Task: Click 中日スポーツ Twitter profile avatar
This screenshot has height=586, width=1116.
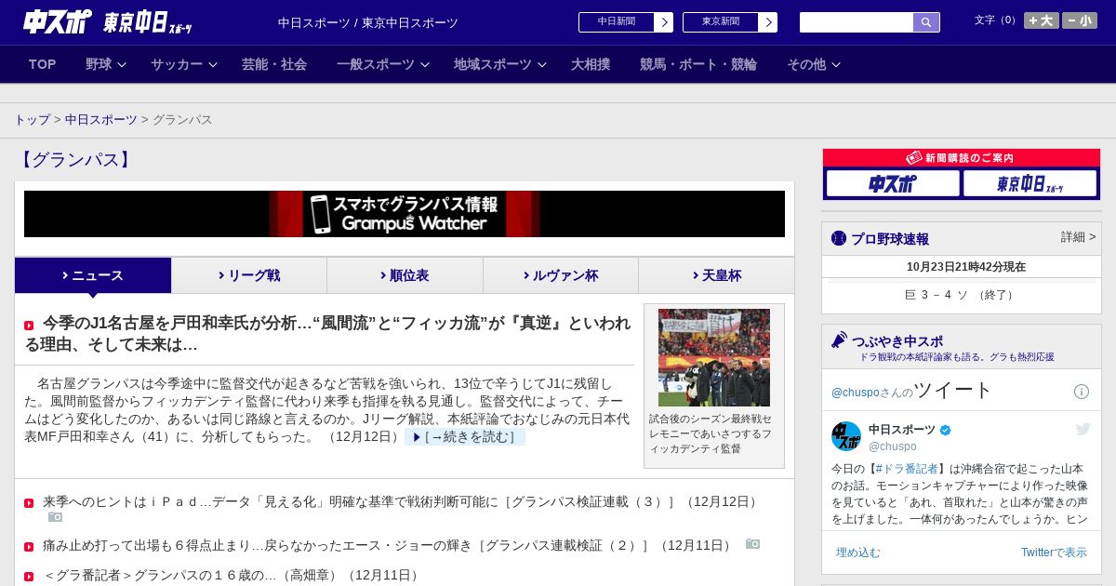Action: pos(846,436)
